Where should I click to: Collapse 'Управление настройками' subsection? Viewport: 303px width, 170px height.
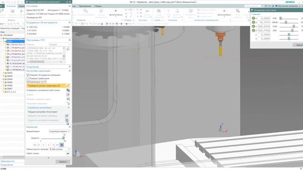click(x=68, y=108)
